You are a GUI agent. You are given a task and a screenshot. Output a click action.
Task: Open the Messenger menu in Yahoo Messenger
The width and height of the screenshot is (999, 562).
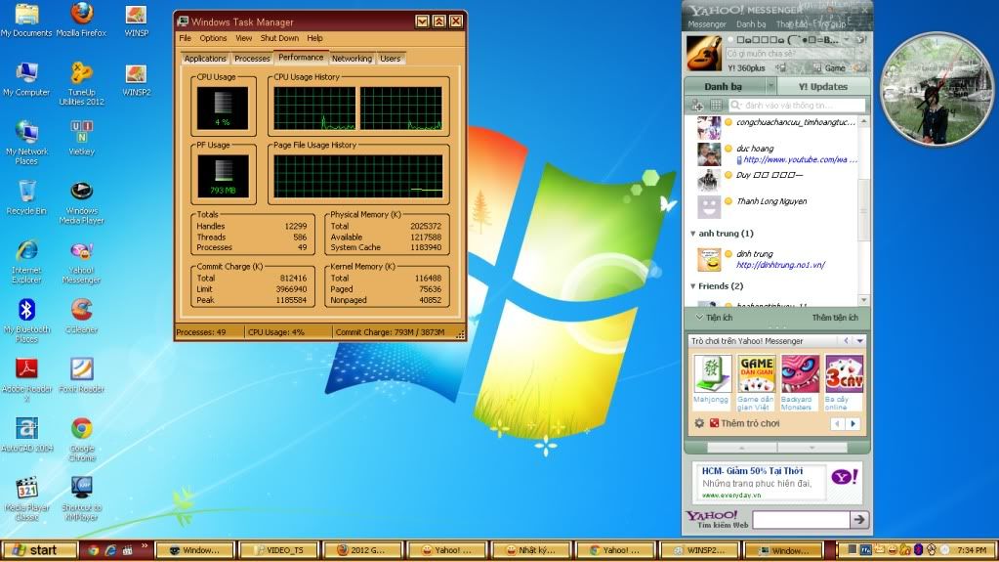coord(707,24)
